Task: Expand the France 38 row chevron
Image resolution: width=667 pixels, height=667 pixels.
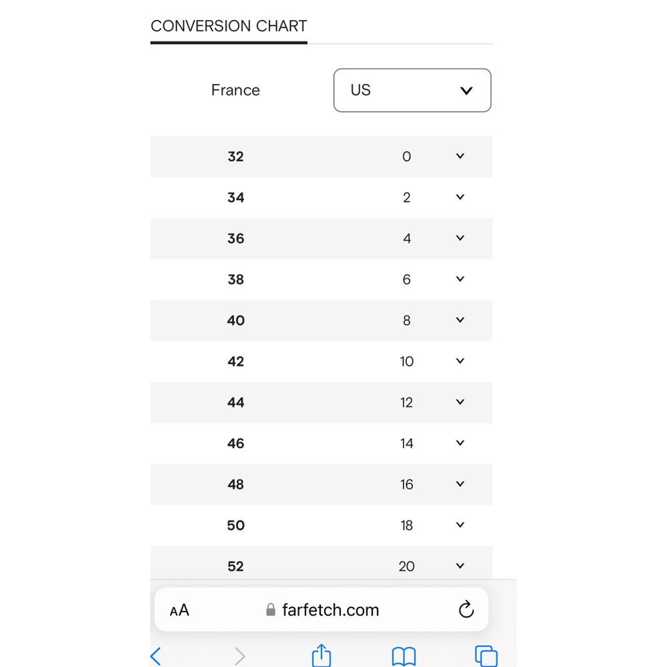Action: click(x=460, y=279)
